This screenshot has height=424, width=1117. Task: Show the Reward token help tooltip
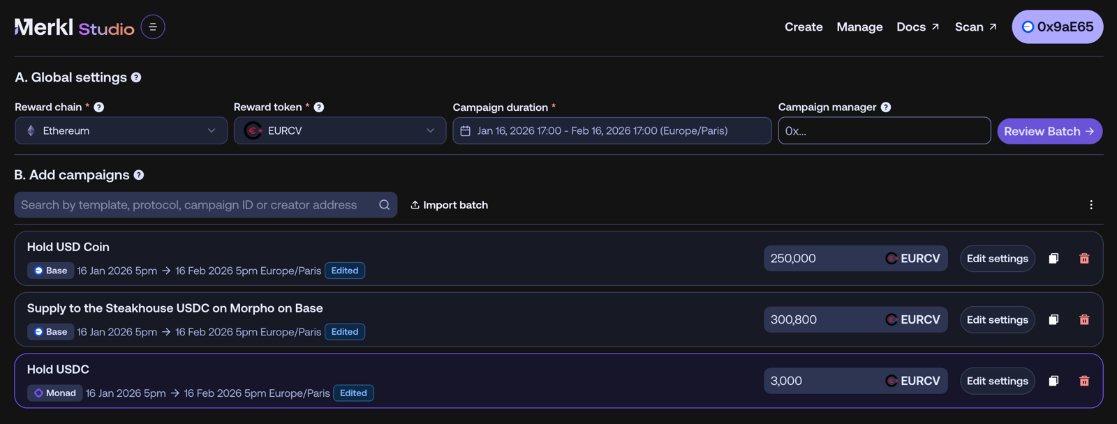[x=319, y=107]
